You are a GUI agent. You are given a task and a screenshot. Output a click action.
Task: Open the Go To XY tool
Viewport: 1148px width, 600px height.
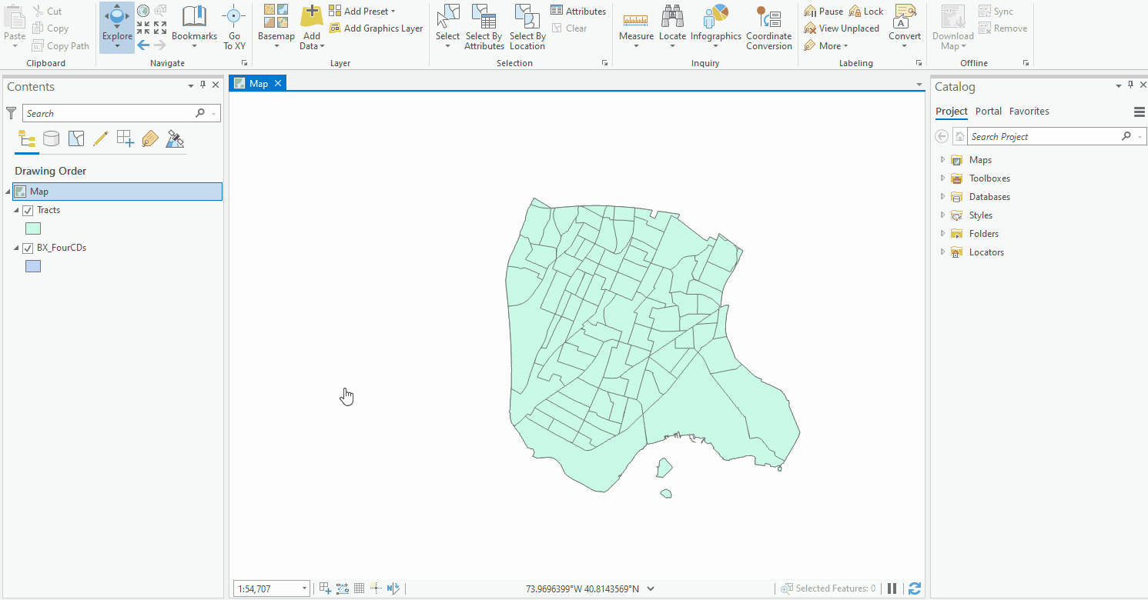point(234,27)
